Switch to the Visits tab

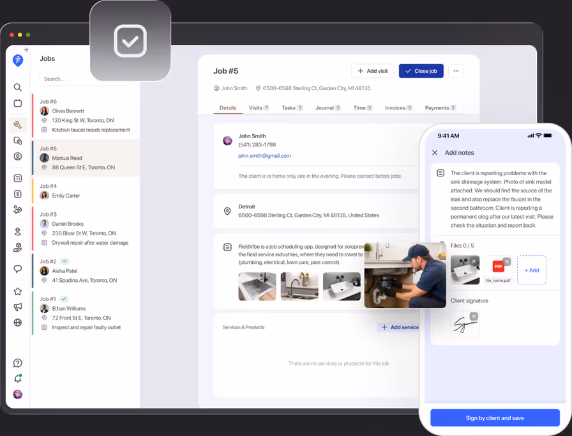coord(259,108)
